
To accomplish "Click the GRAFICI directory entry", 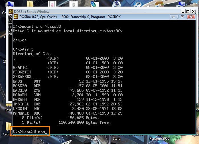I will [x=68, y=67].
